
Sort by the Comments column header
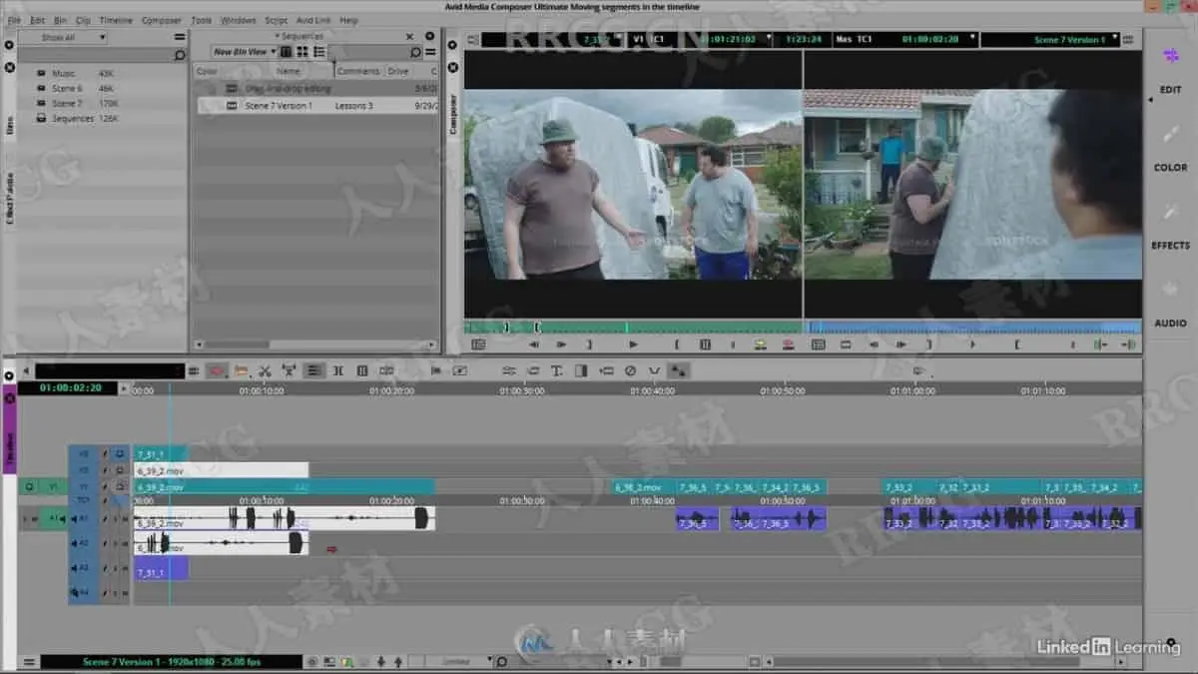click(x=357, y=71)
